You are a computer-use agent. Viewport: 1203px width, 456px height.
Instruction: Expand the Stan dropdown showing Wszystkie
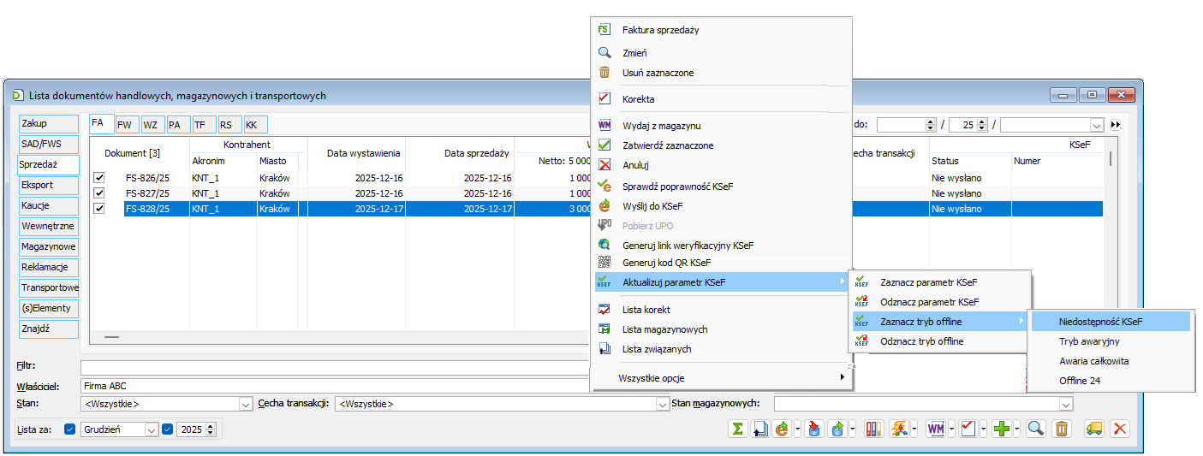pos(245,404)
